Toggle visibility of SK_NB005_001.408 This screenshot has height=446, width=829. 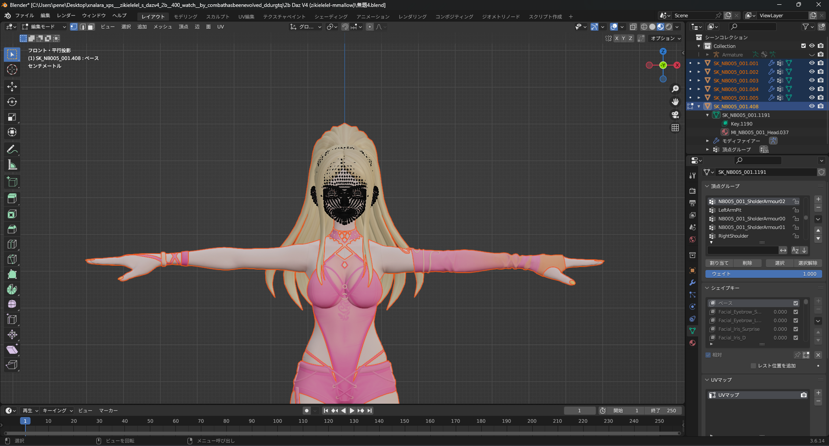812,106
